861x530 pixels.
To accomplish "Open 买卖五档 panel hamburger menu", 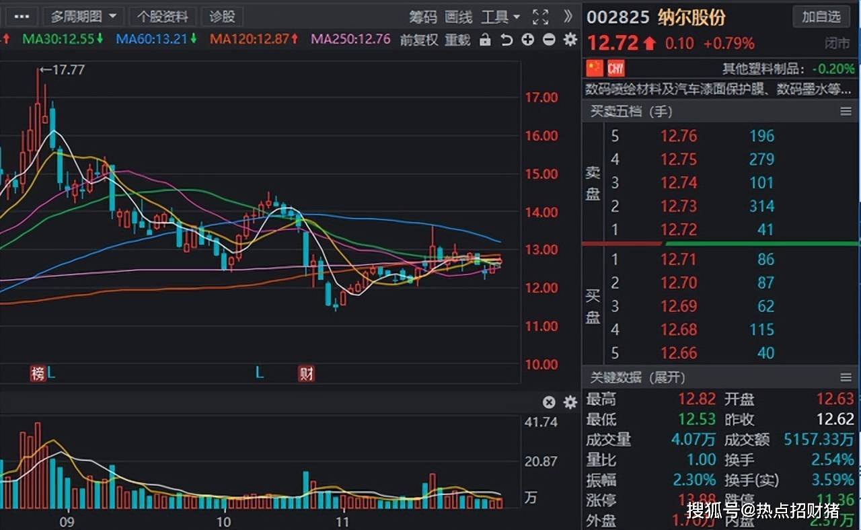I will pyautogui.click(x=846, y=112).
